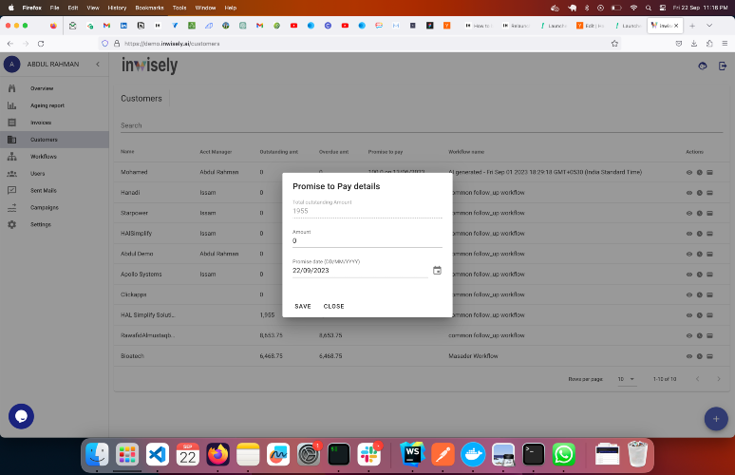Open macOS Spotlight search icon
This screenshot has height=475, width=735.
[648, 8]
